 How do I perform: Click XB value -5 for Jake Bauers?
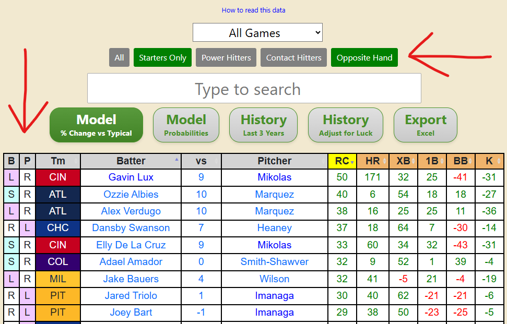[x=403, y=279]
